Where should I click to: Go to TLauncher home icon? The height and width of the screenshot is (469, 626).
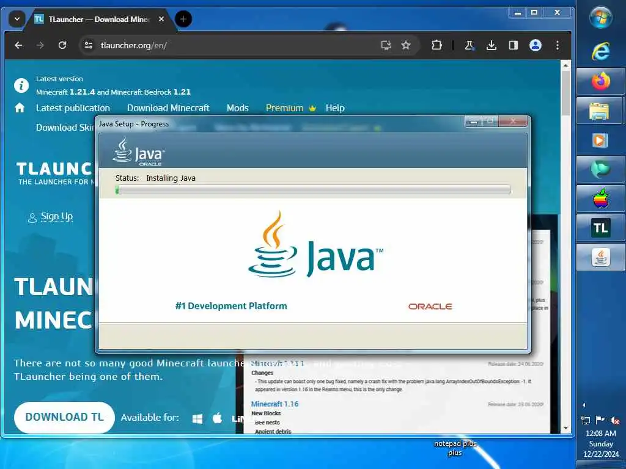click(20, 107)
